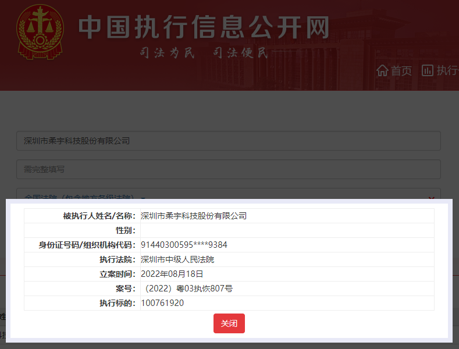
Task: Click the date 2022年08月18日
Action: click(x=172, y=274)
